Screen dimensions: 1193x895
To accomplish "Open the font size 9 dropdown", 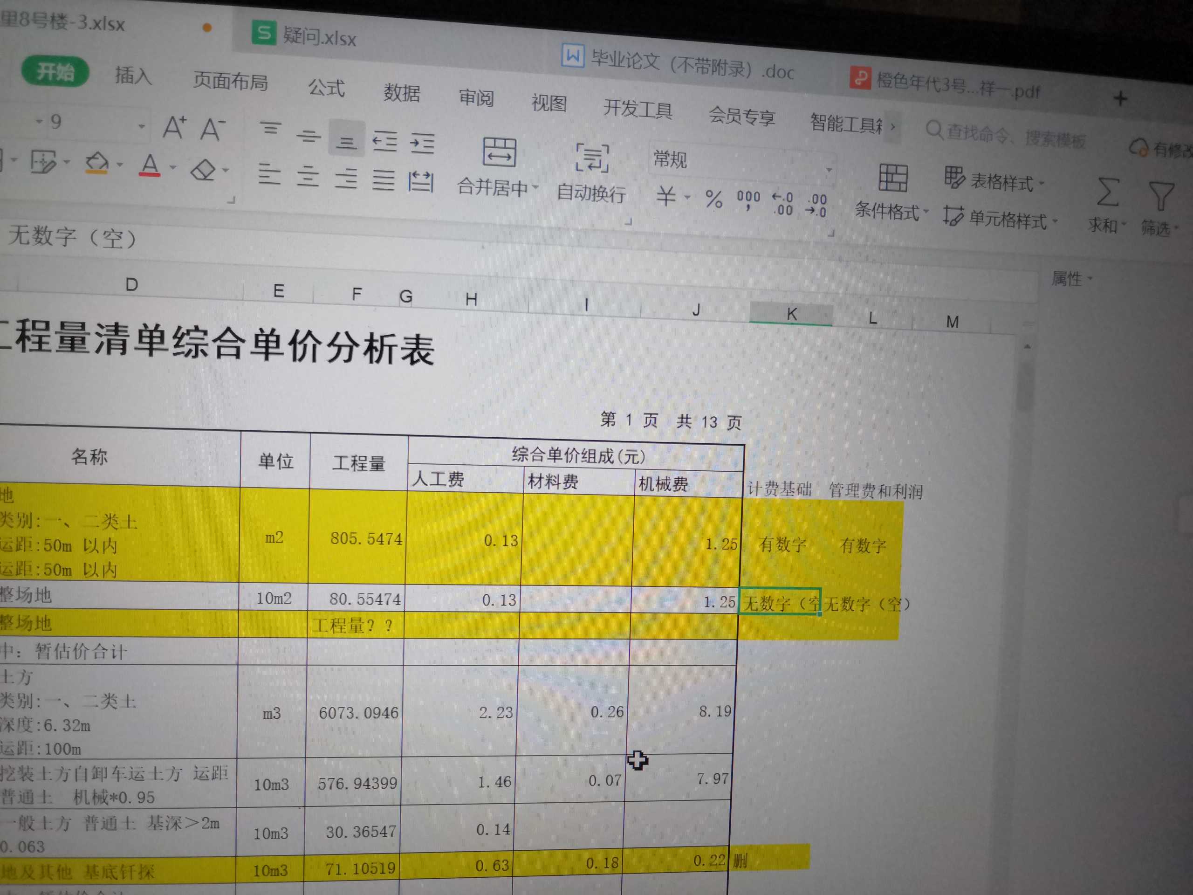I will tap(141, 126).
